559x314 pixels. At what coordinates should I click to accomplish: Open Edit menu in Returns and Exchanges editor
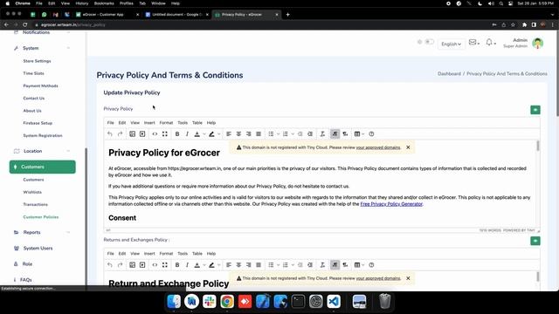pyautogui.click(x=122, y=254)
